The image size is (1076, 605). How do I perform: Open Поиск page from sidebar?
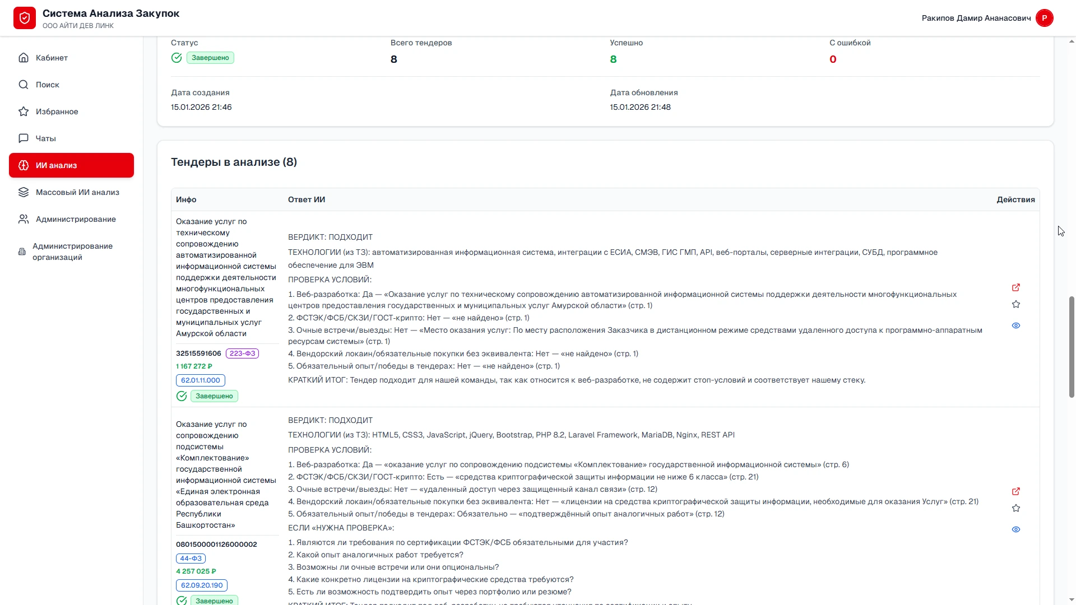[47, 85]
